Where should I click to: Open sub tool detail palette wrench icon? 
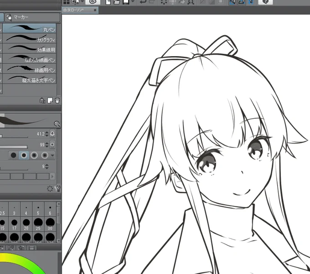pos(58,189)
